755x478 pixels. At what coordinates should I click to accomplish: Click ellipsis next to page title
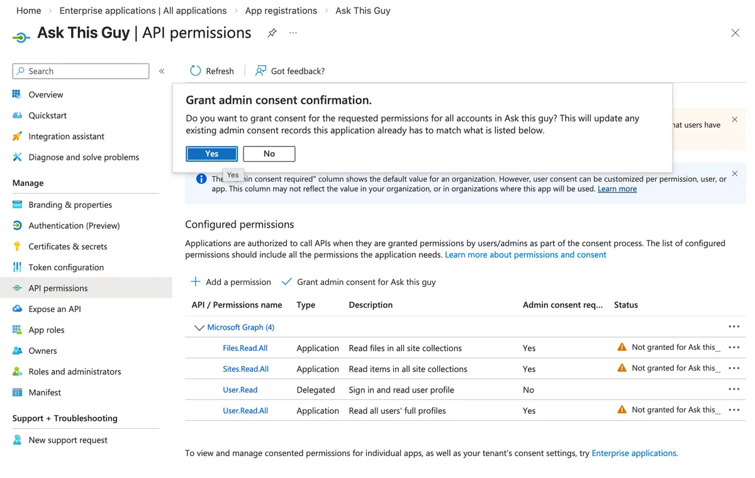click(x=293, y=33)
